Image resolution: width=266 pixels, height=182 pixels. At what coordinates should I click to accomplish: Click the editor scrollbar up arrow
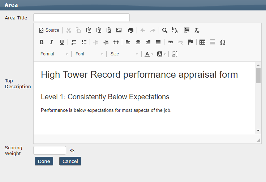258,65
